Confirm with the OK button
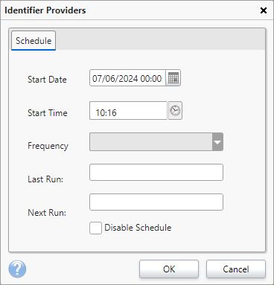 (x=169, y=269)
